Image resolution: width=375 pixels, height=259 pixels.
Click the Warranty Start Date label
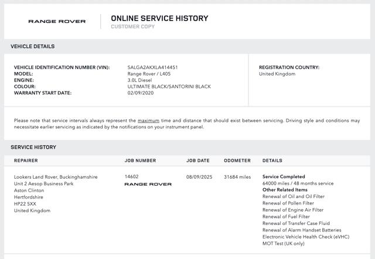coord(43,93)
